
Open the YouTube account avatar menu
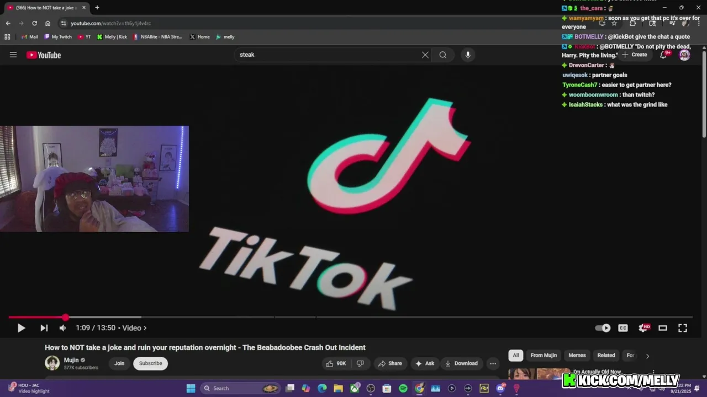[684, 55]
